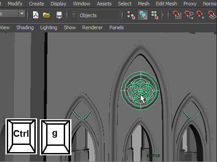Click the selected rose window mesh
217x162 pixels.
[x=141, y=90]
